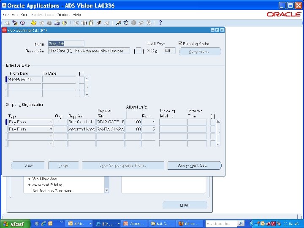Click the Star Gate Ltd supplier cell
304x228 pixels.
tap(81, 122)
